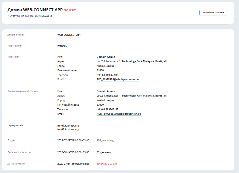Screen dimensions: 239x173
Task: Click the expiry date 2026-07-04T19:00:00+03:00
Action: (x=73, y=164)
